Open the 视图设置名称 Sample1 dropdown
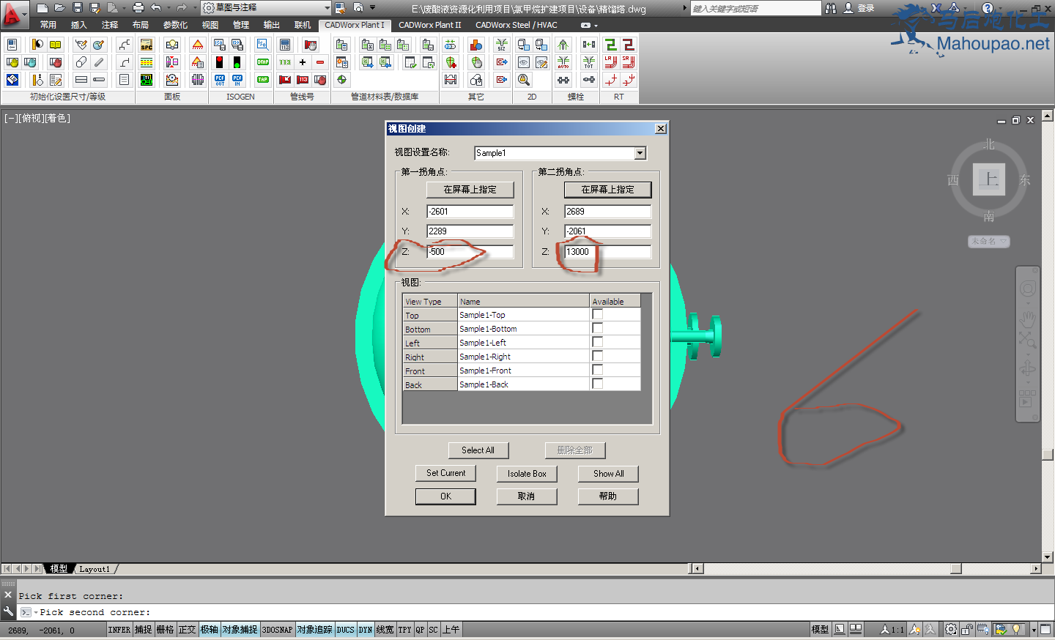The image size is (1055, 640). click(640, 153)
